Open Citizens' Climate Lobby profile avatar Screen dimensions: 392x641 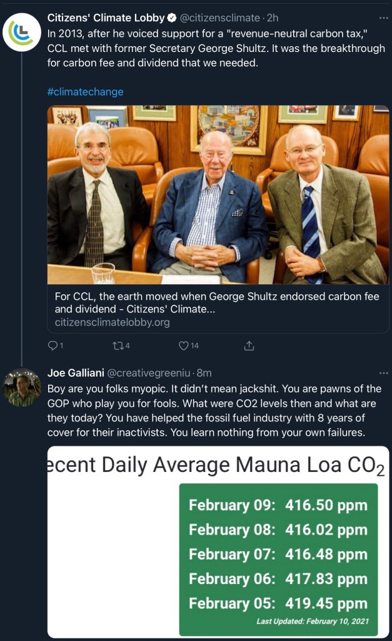click(x=21, y=33)
